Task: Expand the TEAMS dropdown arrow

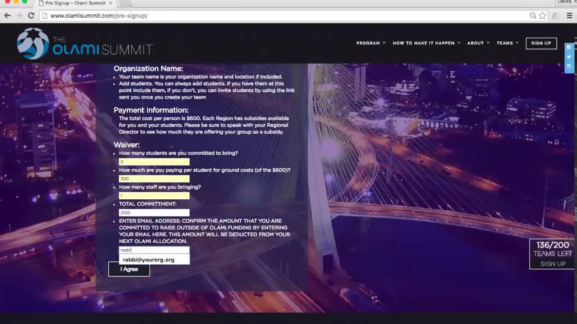Action: 517,43
